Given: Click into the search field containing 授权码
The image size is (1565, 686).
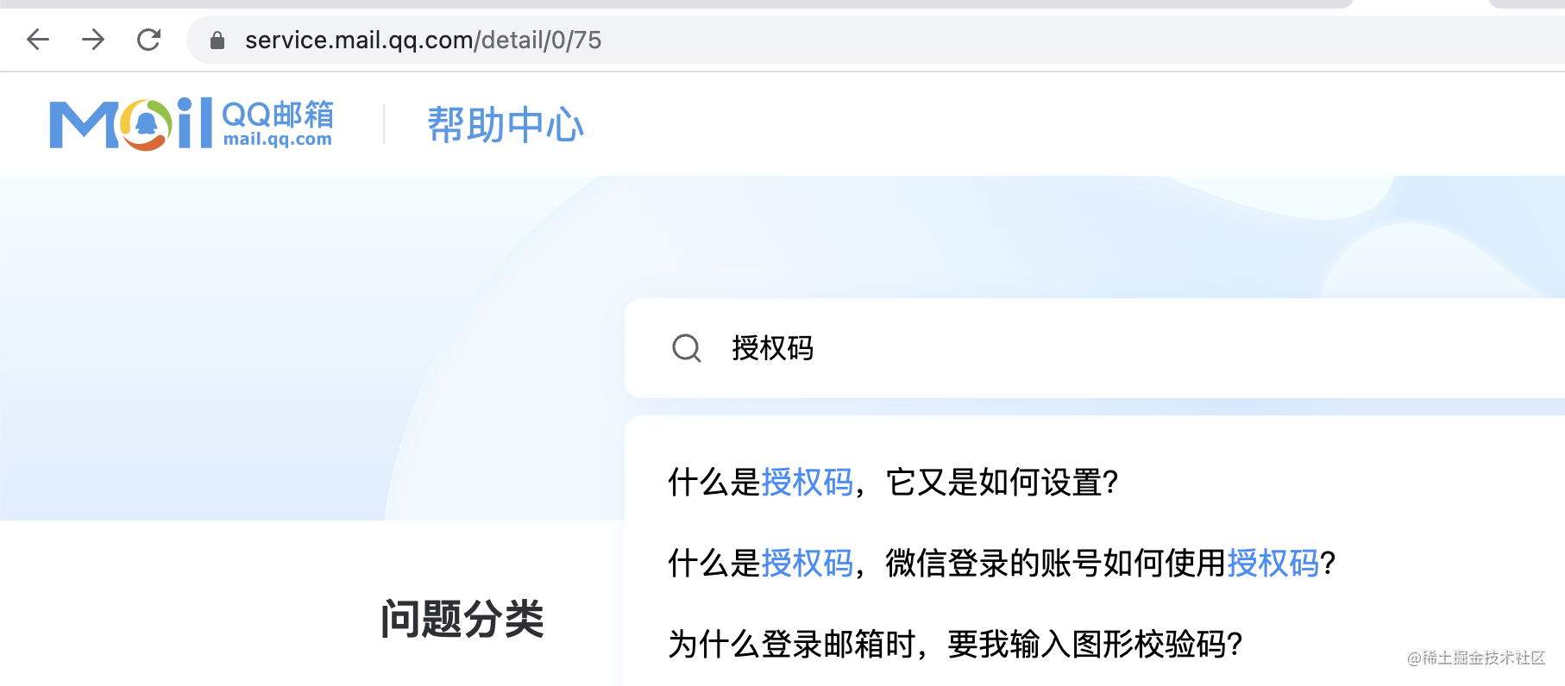Looking at the screenshot, I should tap(1095, 348).
